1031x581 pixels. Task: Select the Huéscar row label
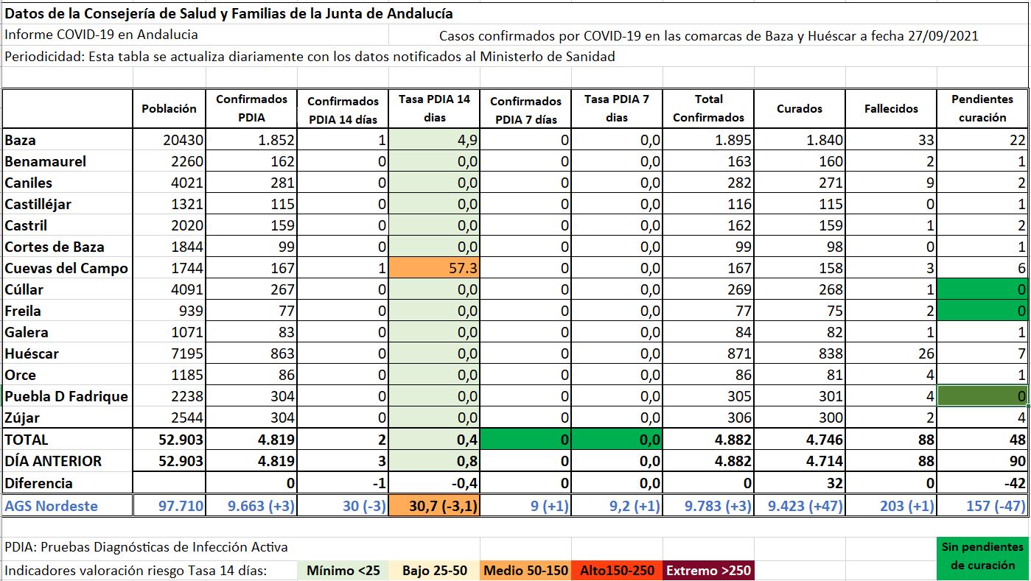click(32, 353)
